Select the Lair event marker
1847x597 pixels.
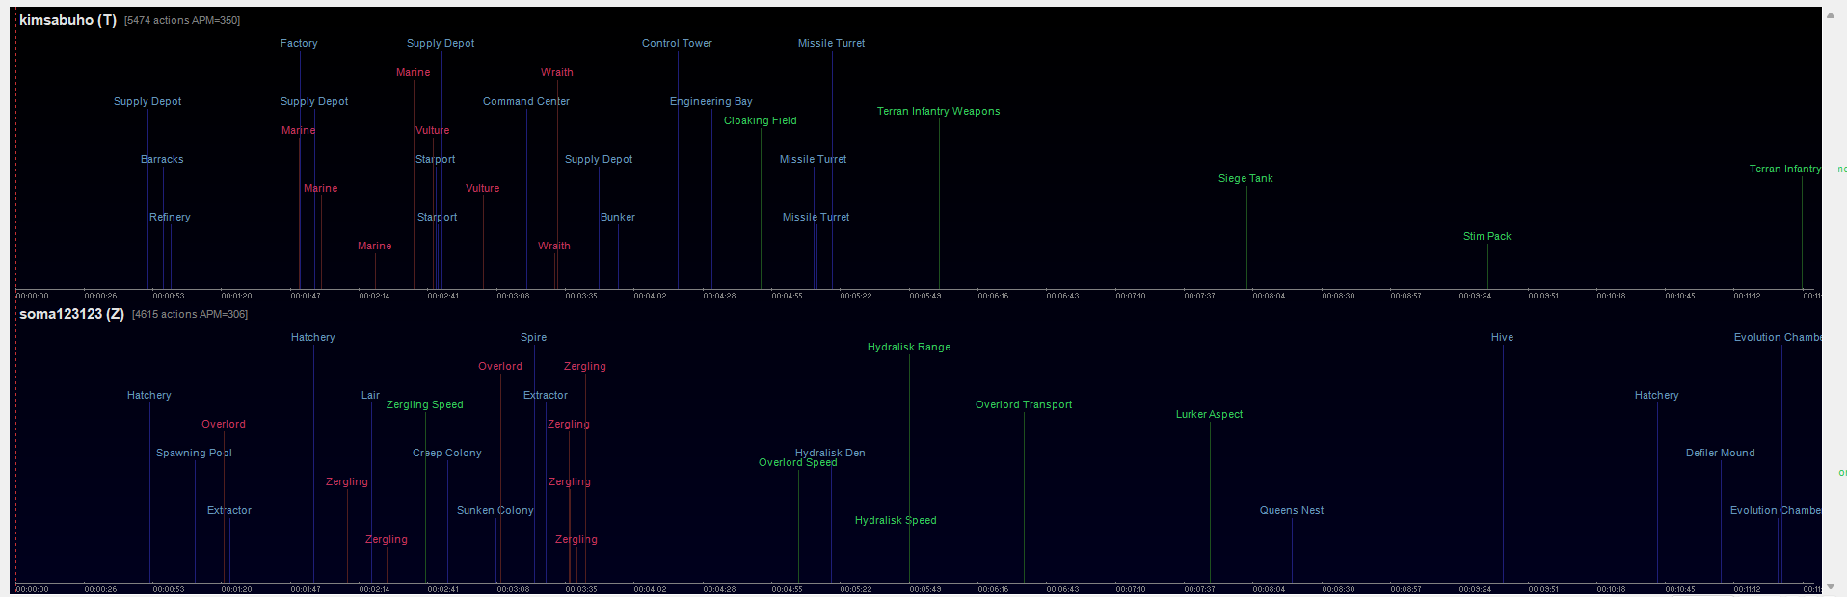tap(371, 395)
